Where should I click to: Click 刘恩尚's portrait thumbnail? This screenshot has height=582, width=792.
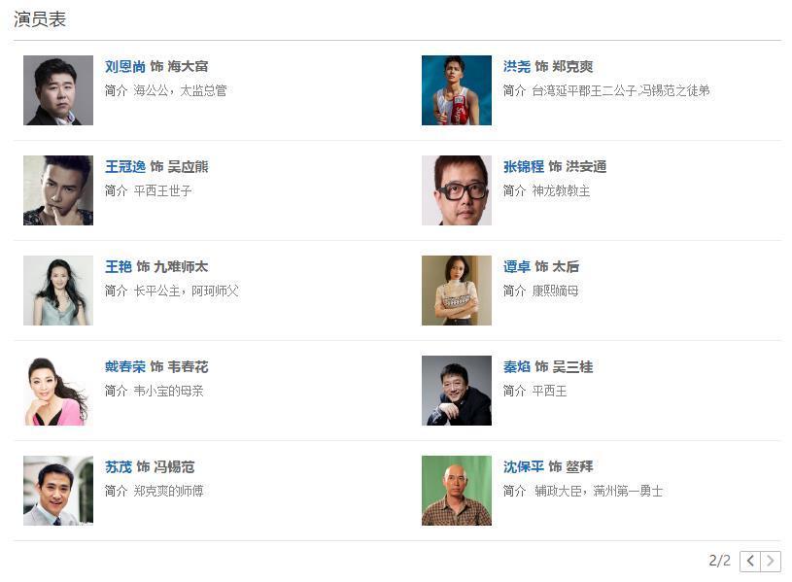click(x=58, y=90)
